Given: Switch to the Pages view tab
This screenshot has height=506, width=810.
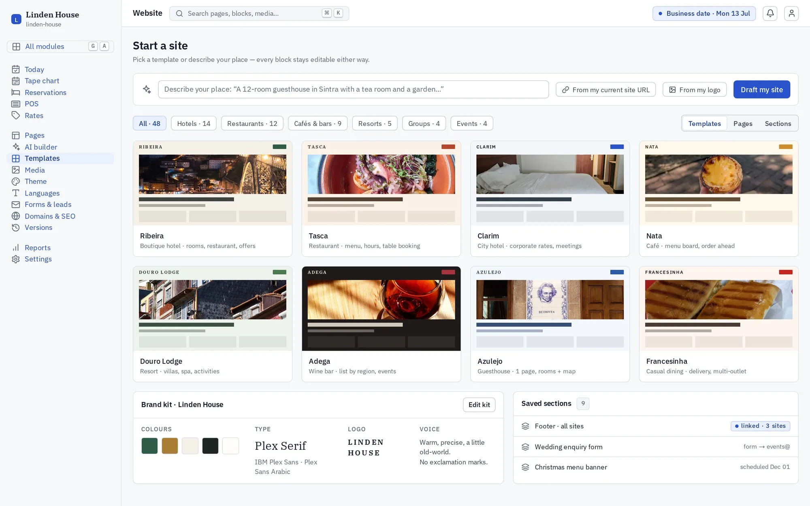Looking at the screenshot, I should click(x=743, y=123).
